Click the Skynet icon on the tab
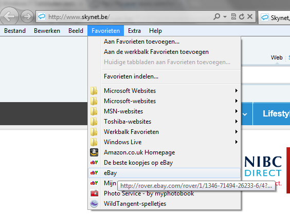Screen dimensions: 290x215 click(x=265, y=17)
